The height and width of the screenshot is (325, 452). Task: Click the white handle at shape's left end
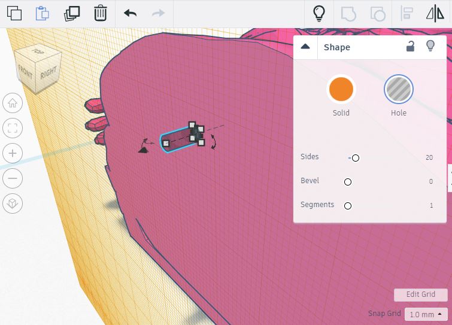[166, 143]
